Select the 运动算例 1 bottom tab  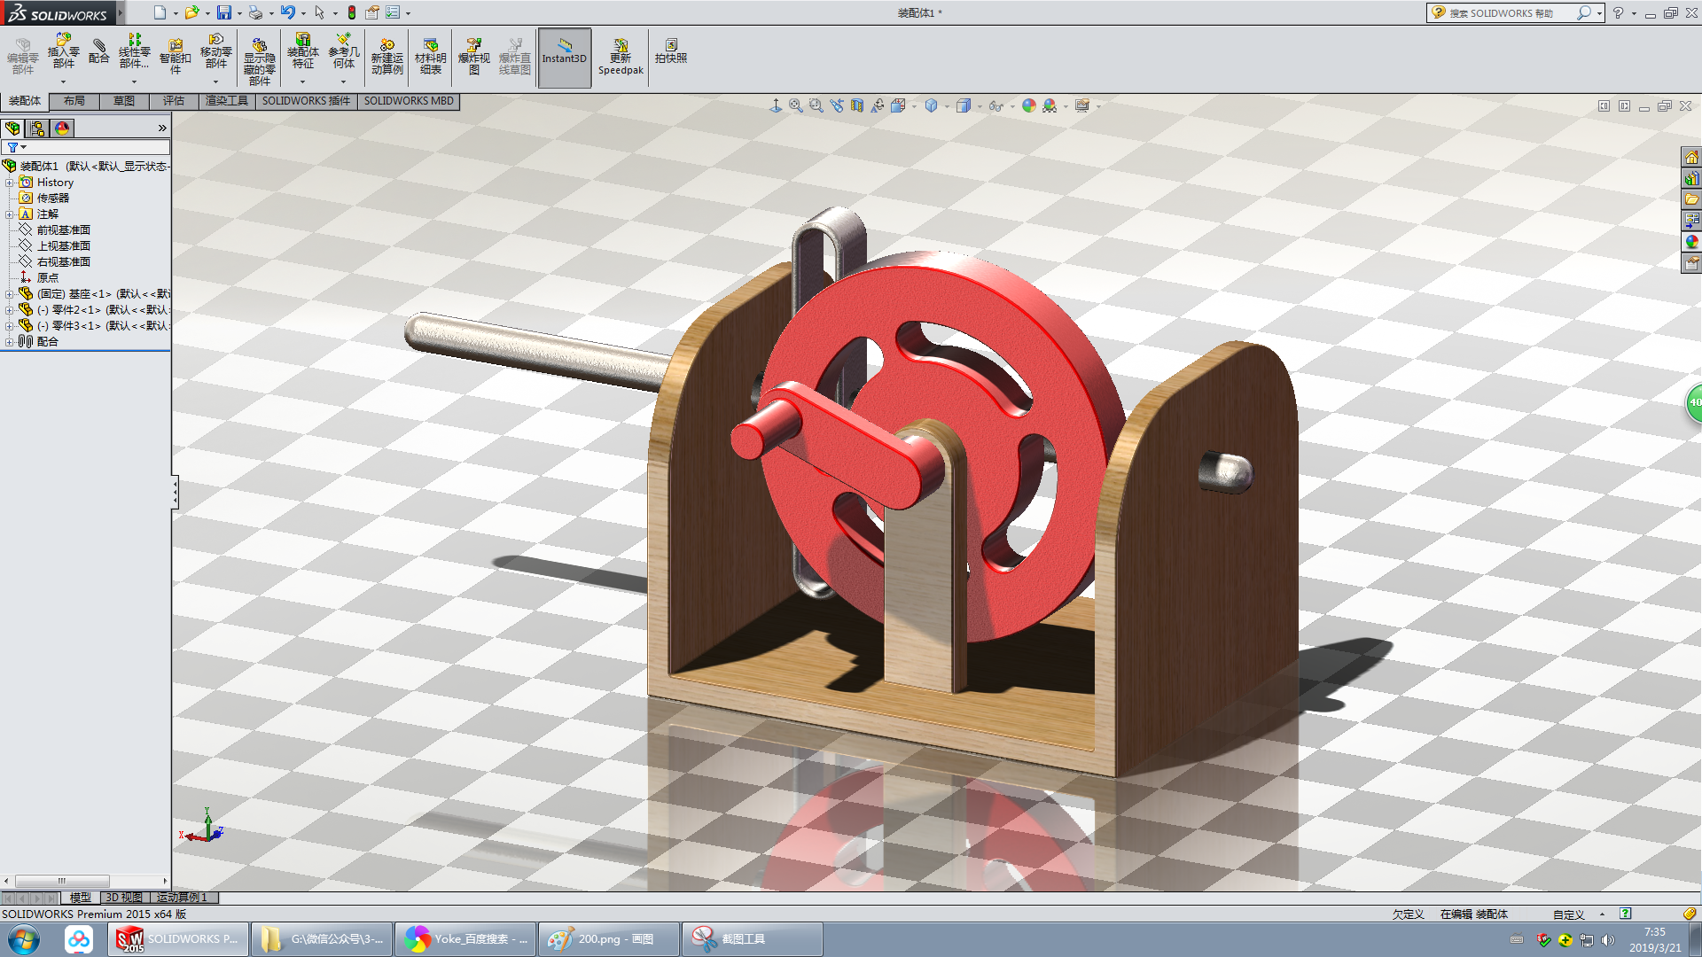point(183,898)
